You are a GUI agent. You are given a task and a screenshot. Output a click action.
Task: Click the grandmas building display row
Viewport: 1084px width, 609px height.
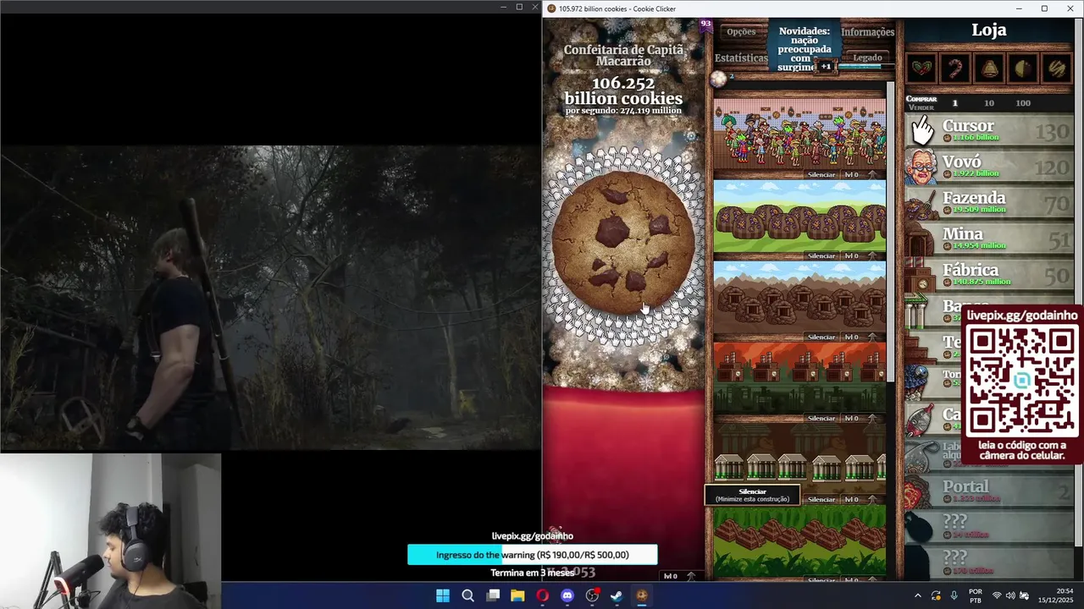pyautogui.click(x=799, y=133)
